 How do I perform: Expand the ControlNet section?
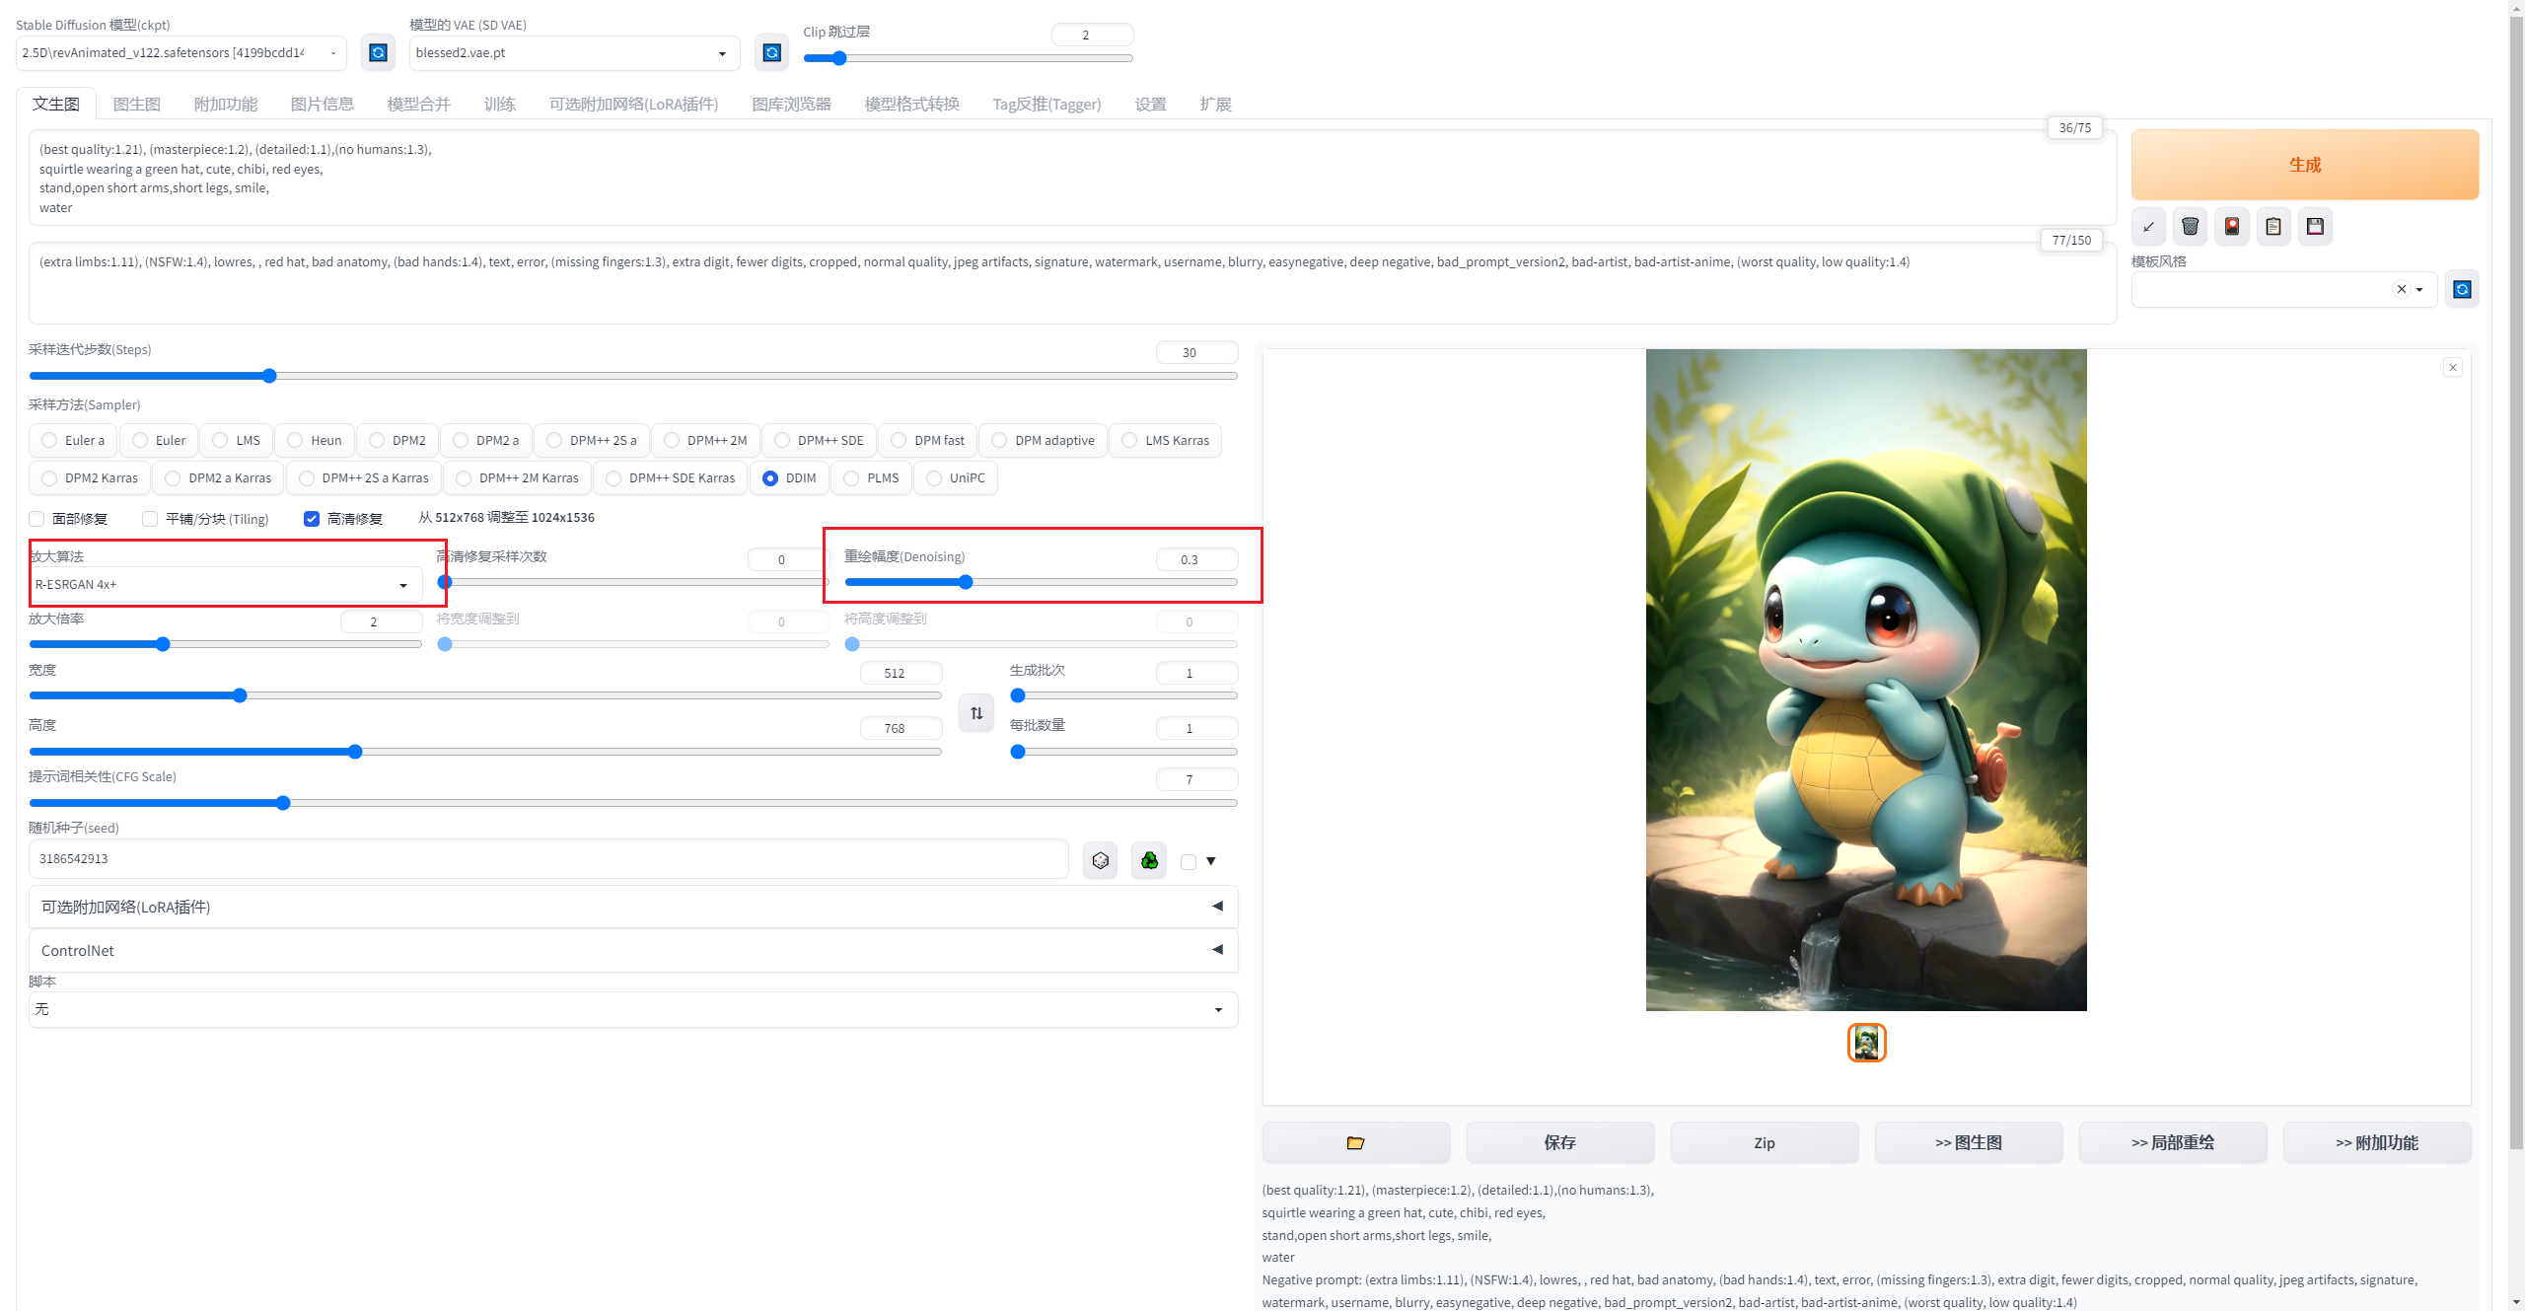(632, 950)
